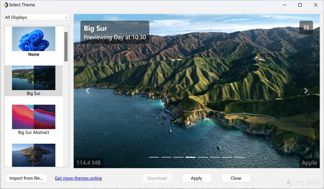This screenshot has height=189, width=324.
Task: Jump to the third slide indicator dash
Action: [x=178, y=157]
